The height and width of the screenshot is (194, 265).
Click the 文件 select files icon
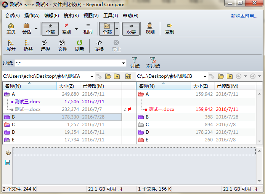[x=63, y=46]
